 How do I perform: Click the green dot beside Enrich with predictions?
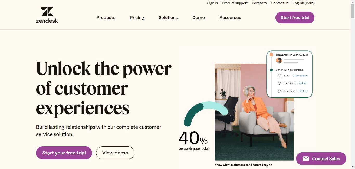point(271,70)
